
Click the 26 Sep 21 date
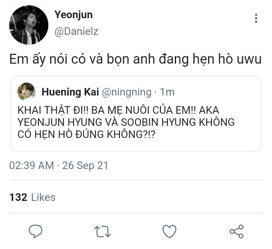click(85, 166)
